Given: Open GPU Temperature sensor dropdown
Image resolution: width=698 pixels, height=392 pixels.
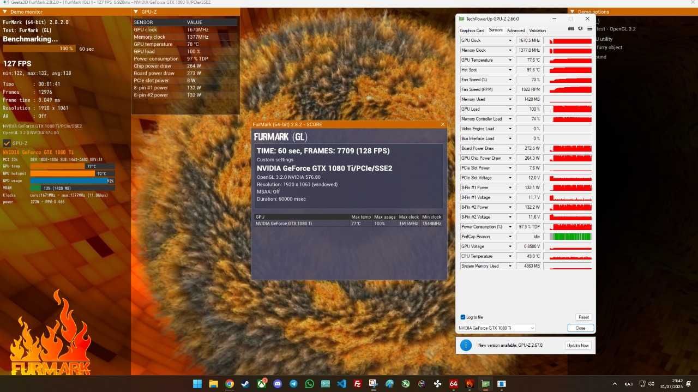Looking at the screenshot, I should click(510, 60).
